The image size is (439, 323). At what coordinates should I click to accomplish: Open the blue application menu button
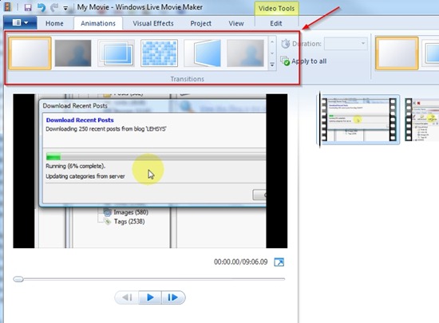point(20,22)
